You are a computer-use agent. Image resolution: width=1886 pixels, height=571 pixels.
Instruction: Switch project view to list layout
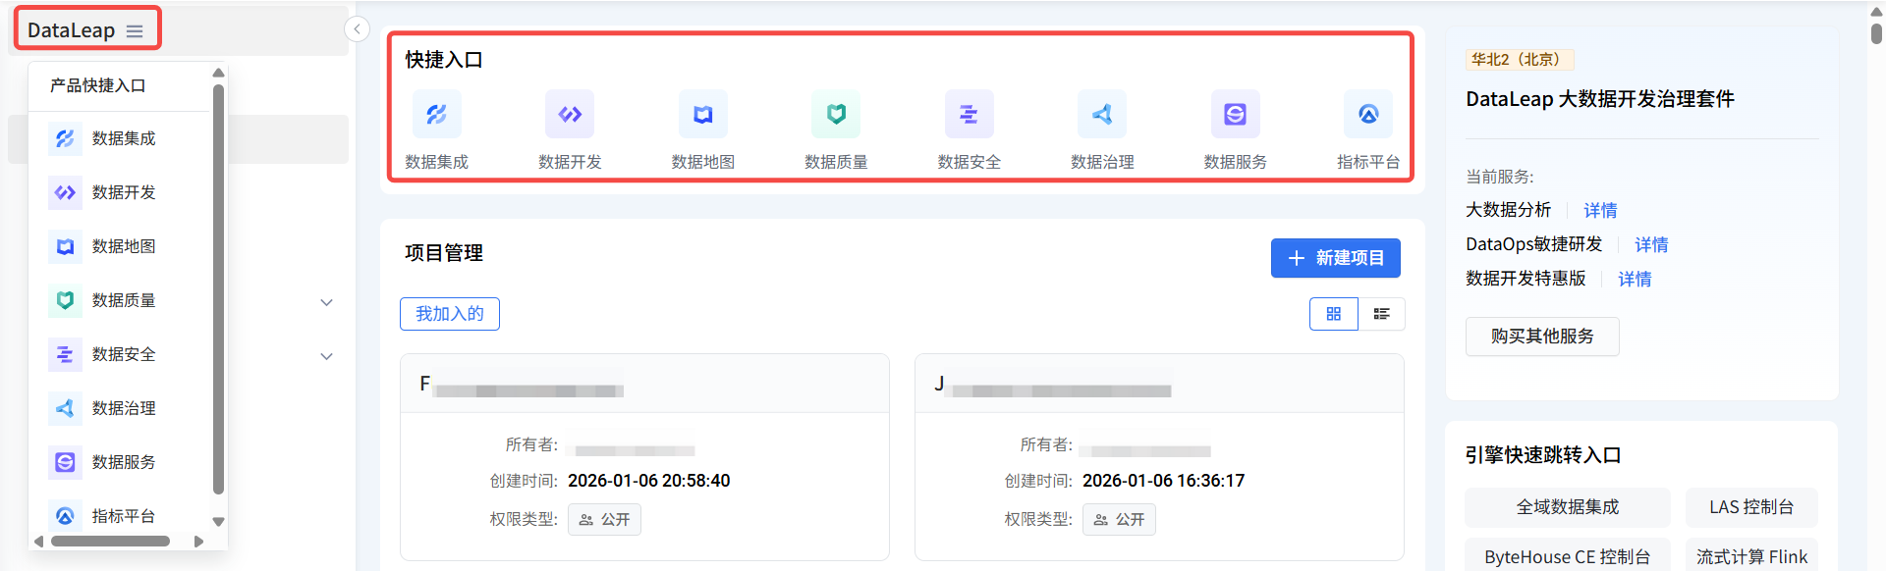tap(1382, 314)
